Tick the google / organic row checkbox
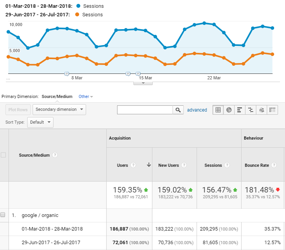This screenshot has height=250, width=285. [x=3, y=215]
